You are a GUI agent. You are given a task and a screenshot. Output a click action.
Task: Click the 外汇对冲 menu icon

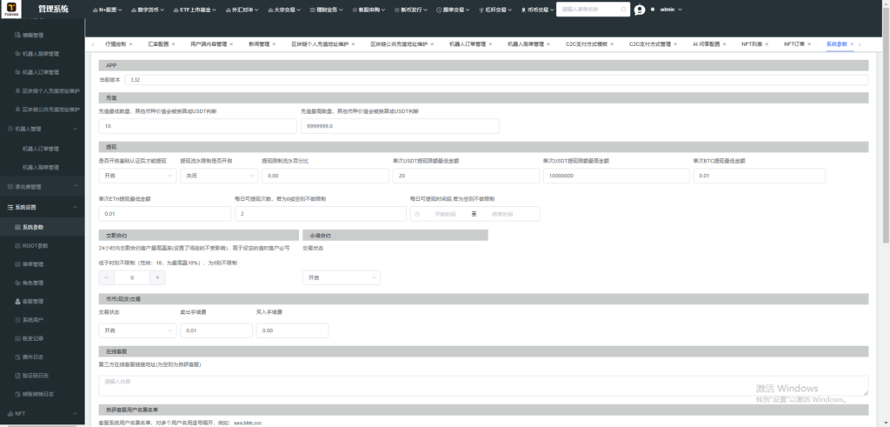click(x=228, y=10)
